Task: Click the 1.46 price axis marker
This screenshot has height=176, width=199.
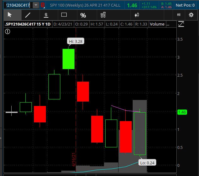Action: [x=182, y=112]
